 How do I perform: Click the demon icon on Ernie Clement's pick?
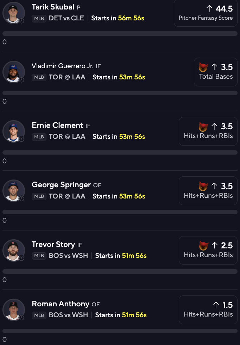coord(203,127)
